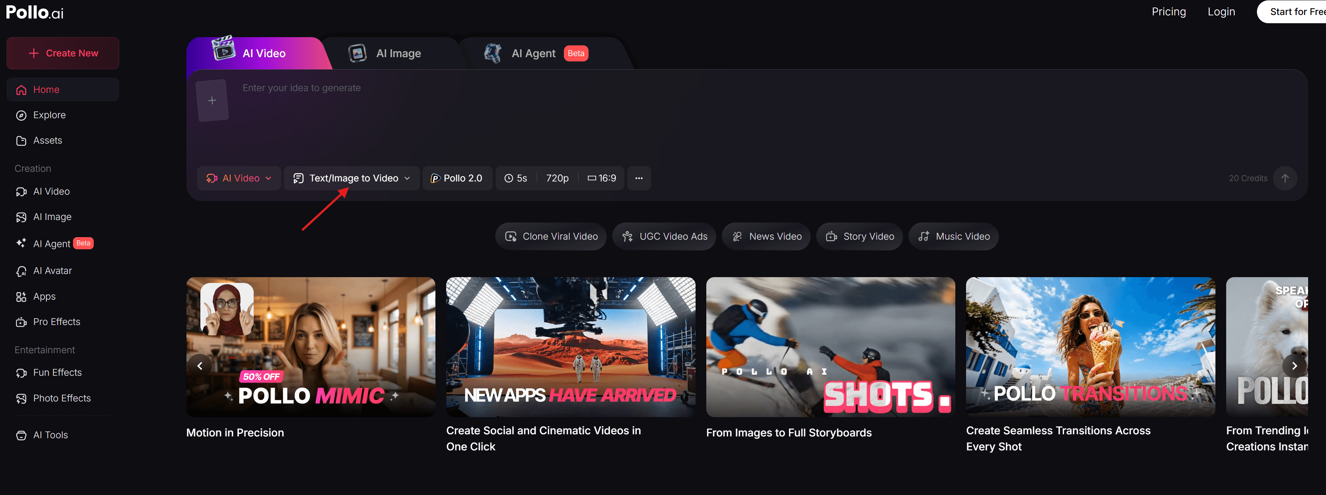Viewport: 1326px width, 495px height.
Task: Open the Pollo AI Shots banner
Action: (831, 347)
